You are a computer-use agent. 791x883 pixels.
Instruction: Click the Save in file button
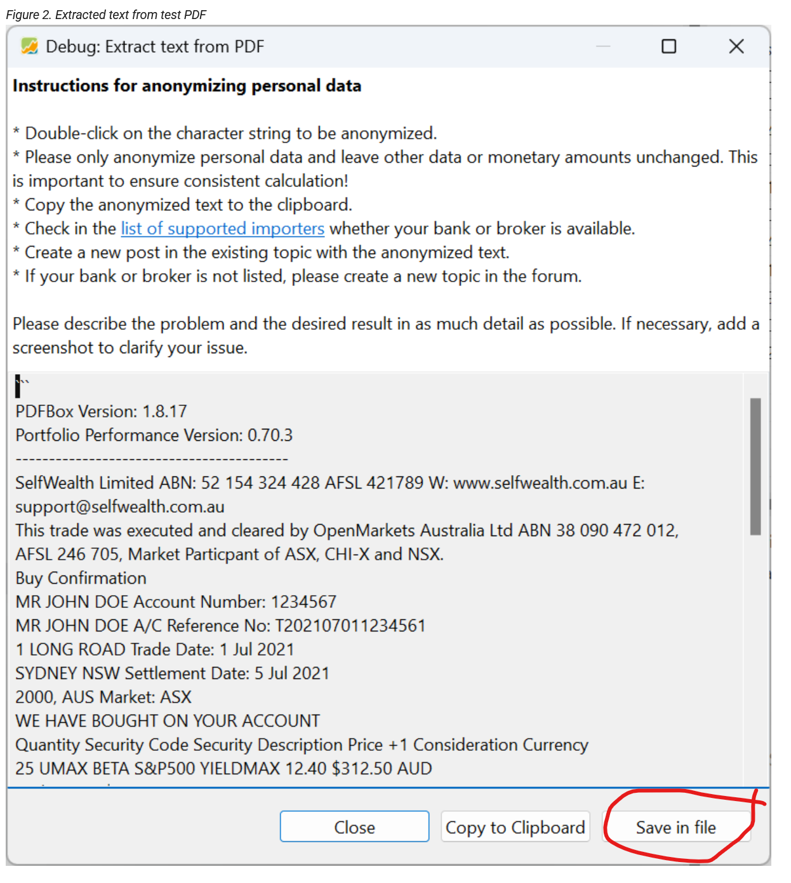coord(675,827)
